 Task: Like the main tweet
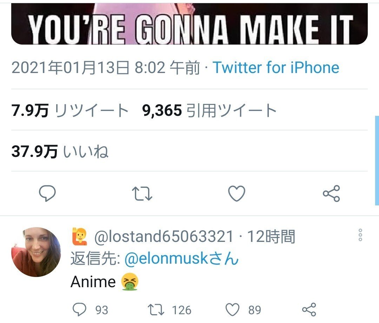(237, 194)
